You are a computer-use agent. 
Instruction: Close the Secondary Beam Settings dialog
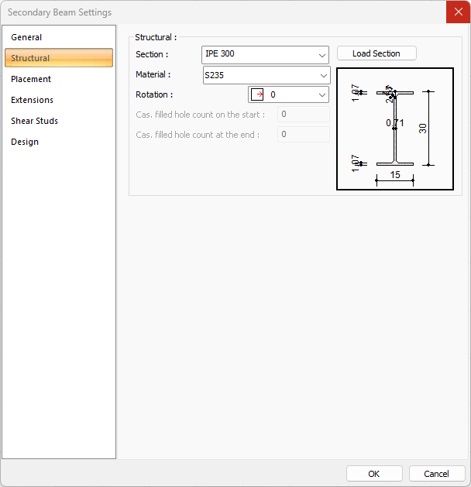458,12
